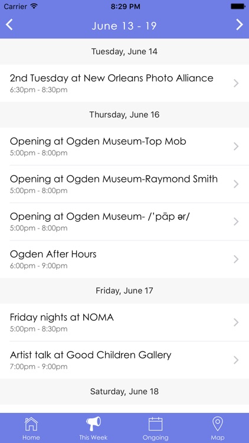
Task: Open the Map pin icon
Action: tap(218, 424)
